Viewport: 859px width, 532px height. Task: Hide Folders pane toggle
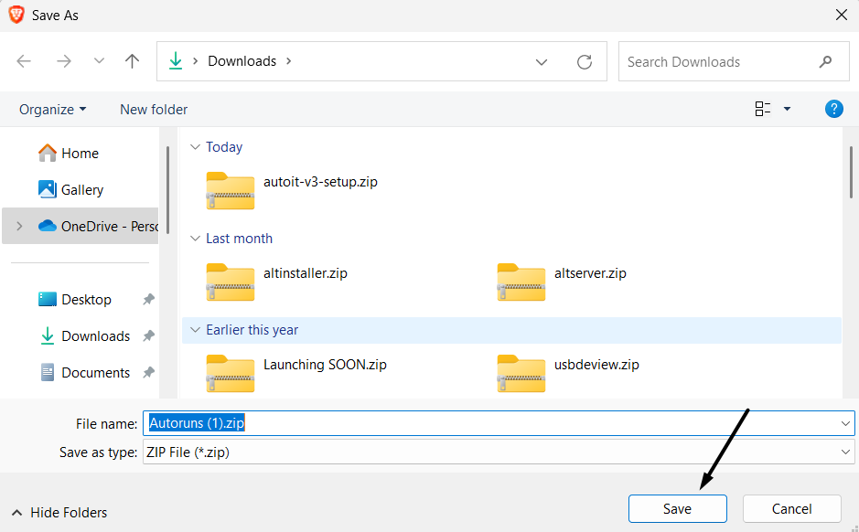[59, 513]
